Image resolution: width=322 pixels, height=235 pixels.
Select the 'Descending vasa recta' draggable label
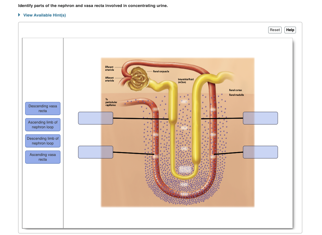(43, 108)
